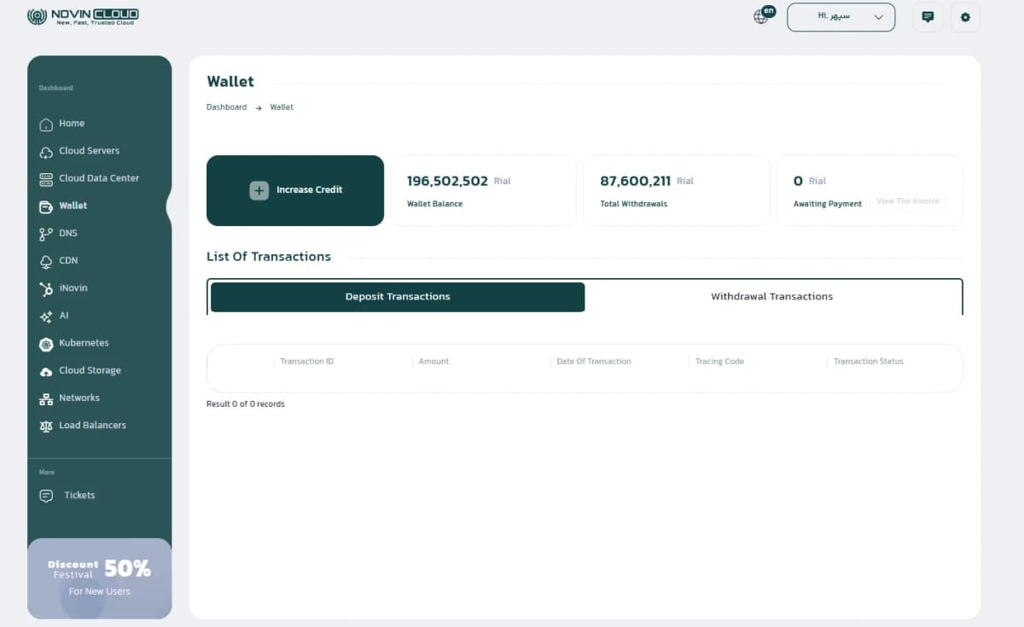Click the Transaction ID column header
1024x627 pixels.
click(307, 362)
